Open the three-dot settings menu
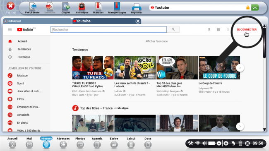 [228, 29]
